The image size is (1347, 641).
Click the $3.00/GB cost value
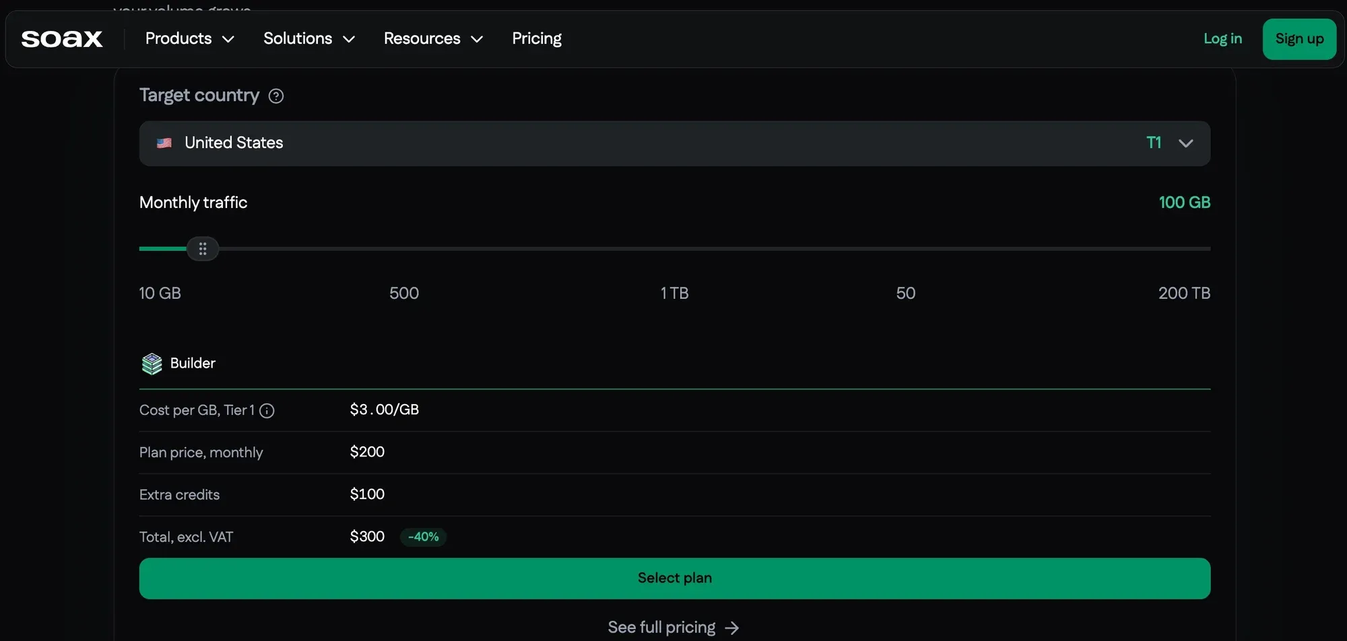385,410
